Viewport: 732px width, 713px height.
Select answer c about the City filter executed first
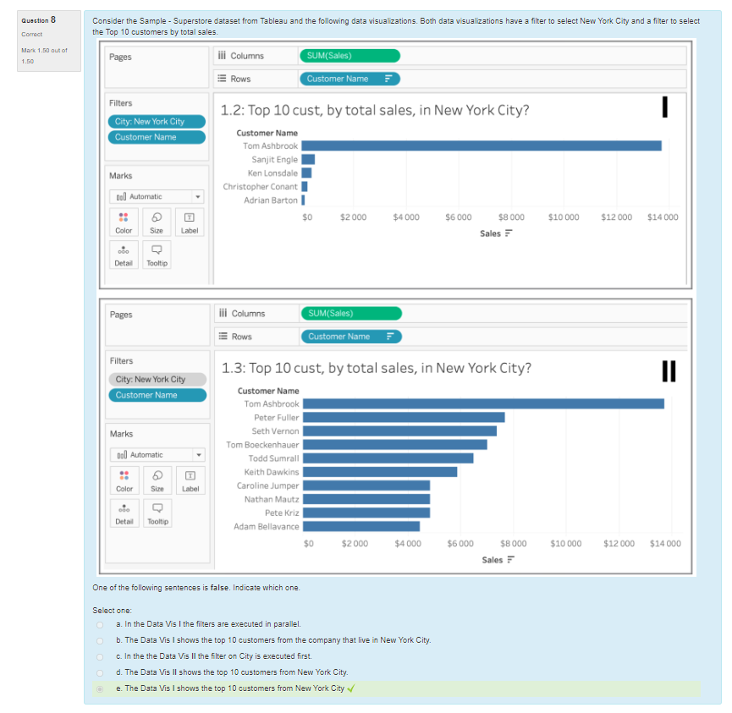[101, 655]
